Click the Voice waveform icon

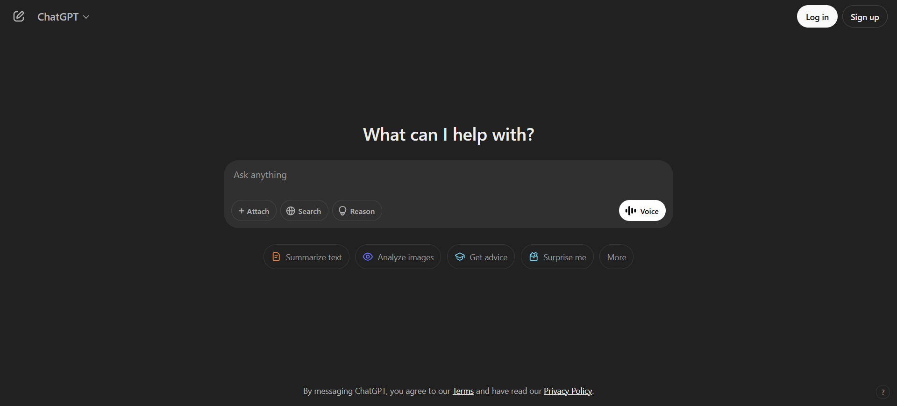pyautogui.click(x=631, y=211)
